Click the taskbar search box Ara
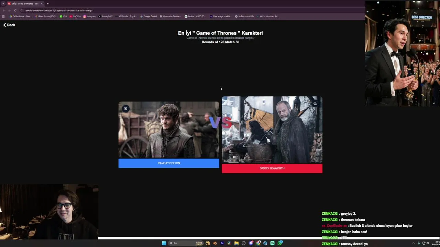440x247 pixels. click(185, 243)
